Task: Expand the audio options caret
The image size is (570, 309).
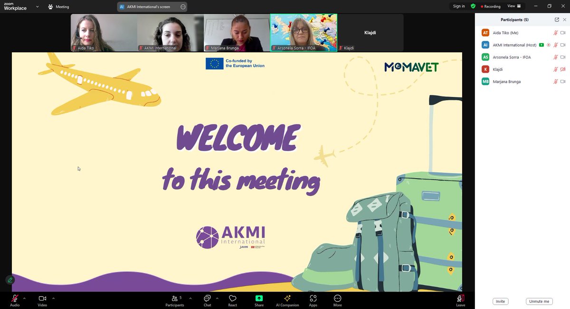Action: (x=24, y=298)
